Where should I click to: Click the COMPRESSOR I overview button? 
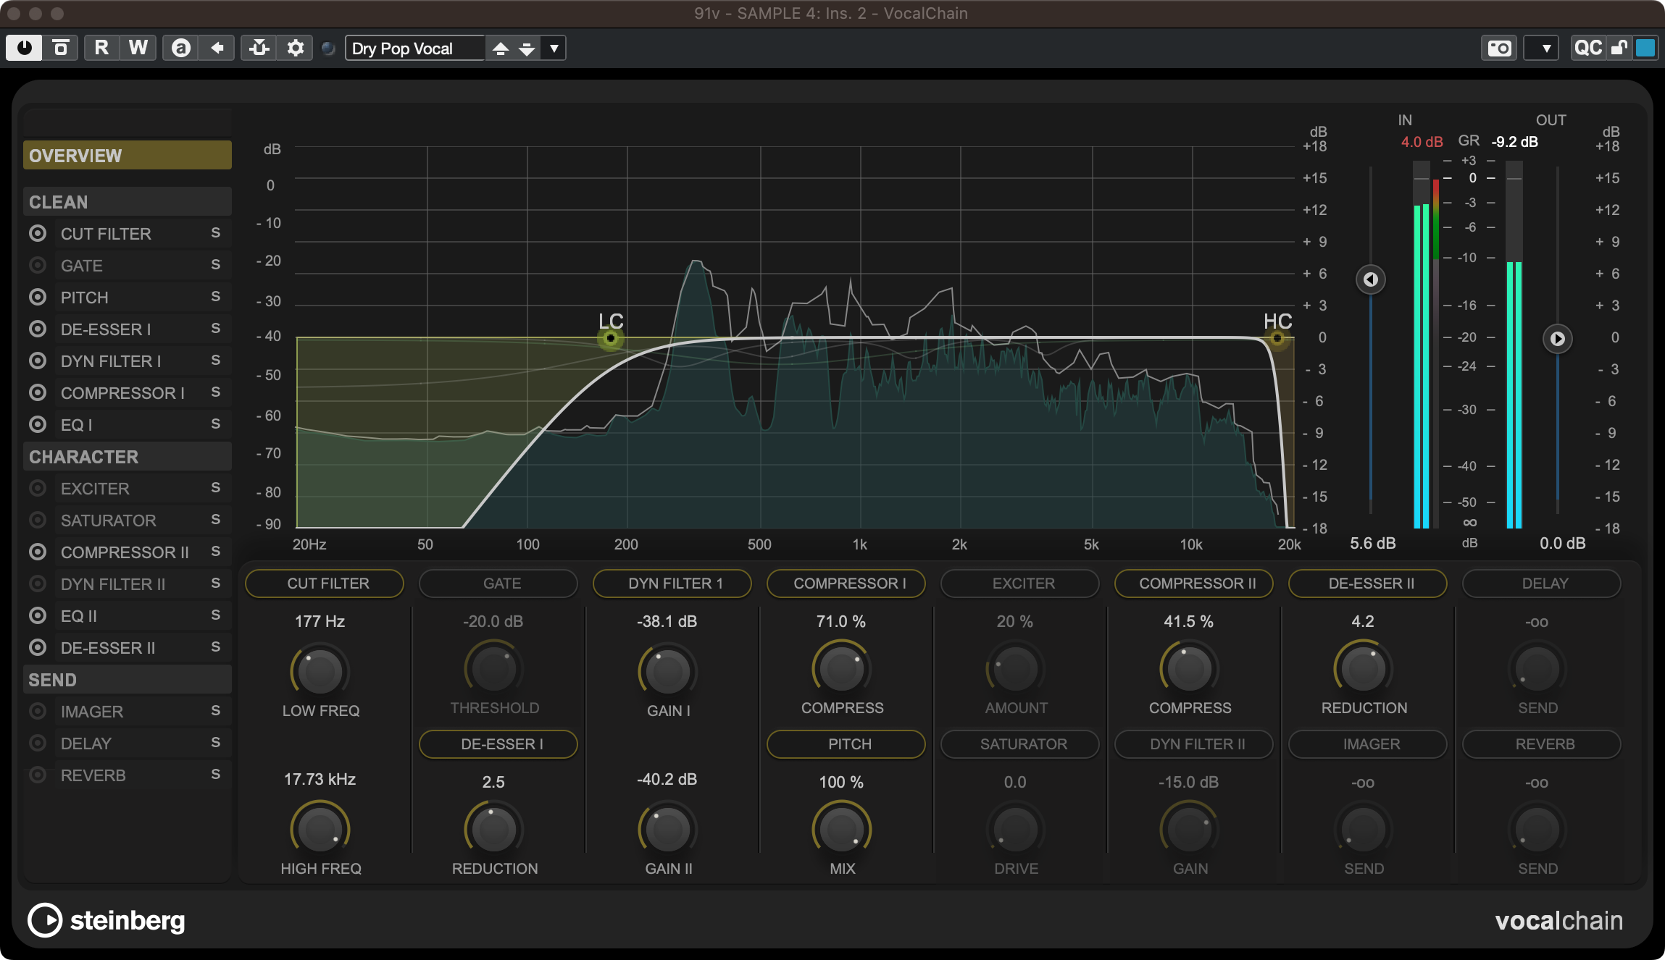[x=846, y=584]
